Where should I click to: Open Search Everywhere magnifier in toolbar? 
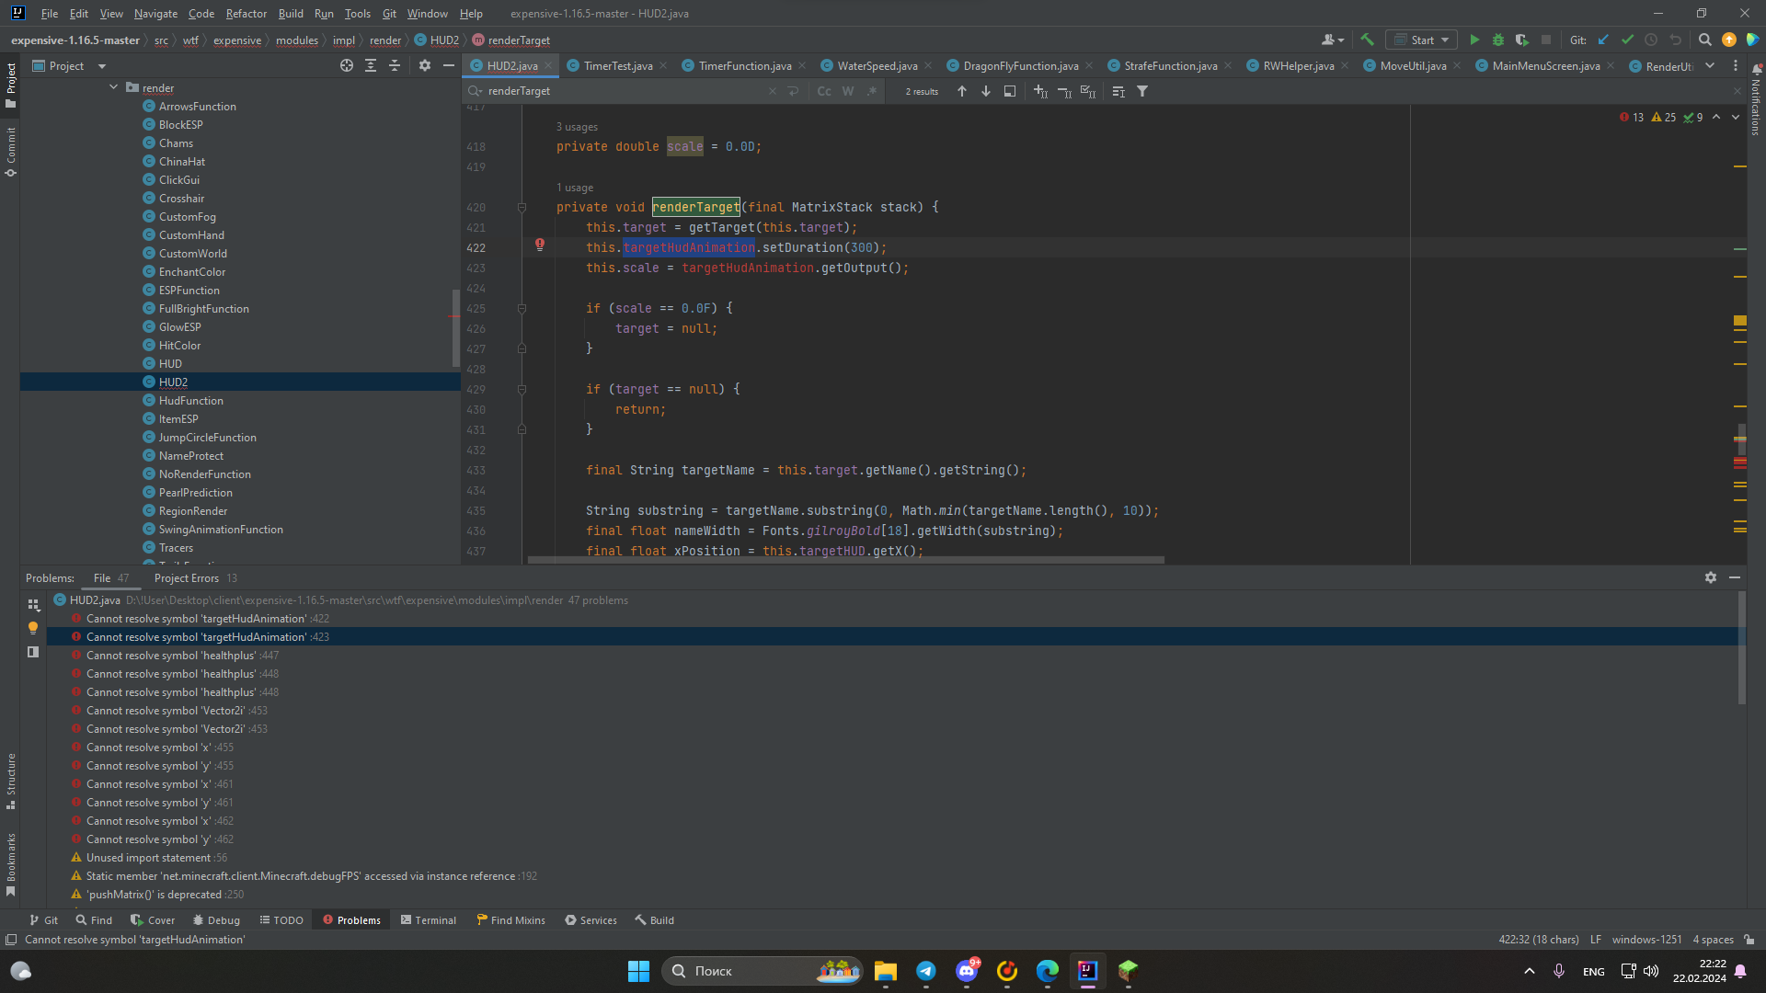(x=1704, y=40)
